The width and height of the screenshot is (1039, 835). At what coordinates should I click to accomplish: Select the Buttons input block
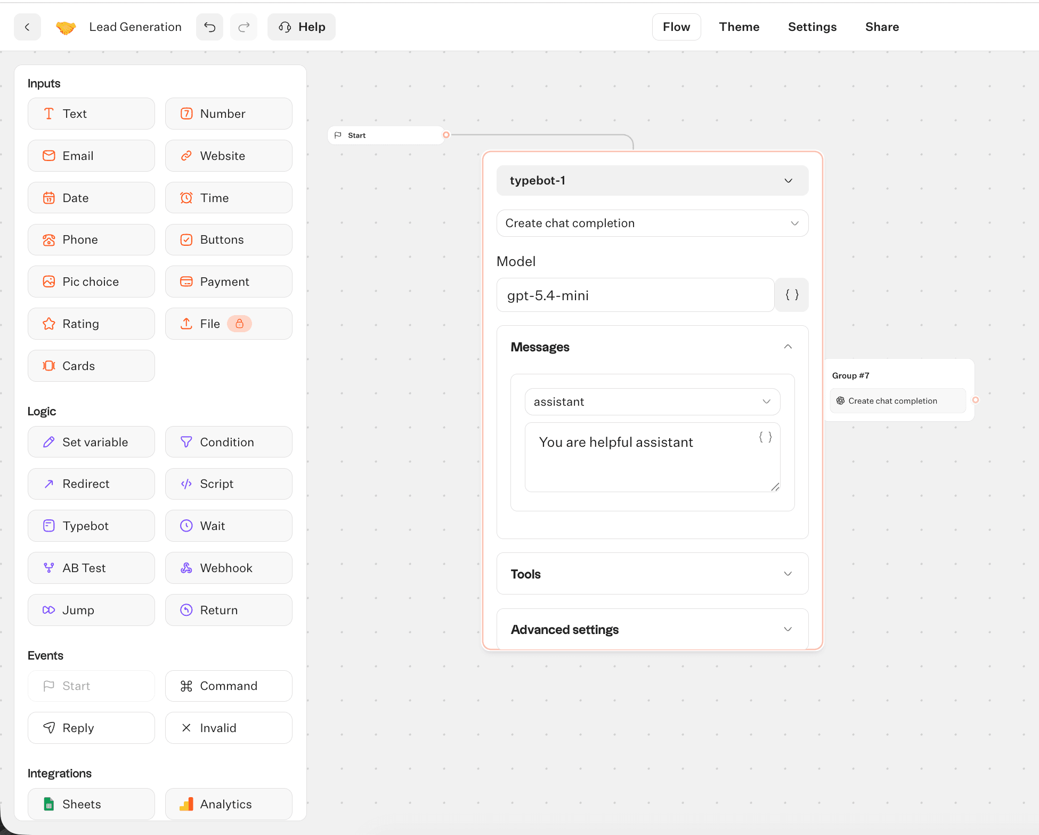229,239
